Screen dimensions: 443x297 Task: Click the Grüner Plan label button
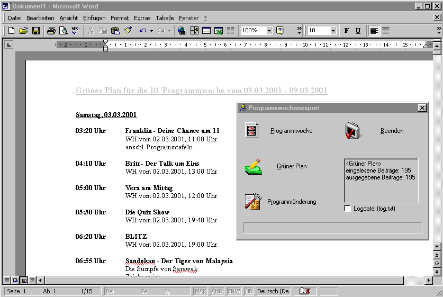click(x=292, y=166)
